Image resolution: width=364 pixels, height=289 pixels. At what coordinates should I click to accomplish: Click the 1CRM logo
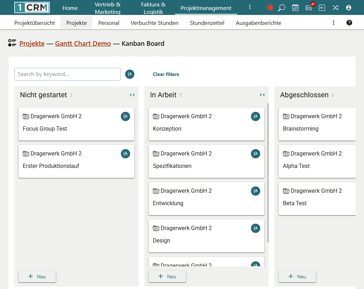32,7
